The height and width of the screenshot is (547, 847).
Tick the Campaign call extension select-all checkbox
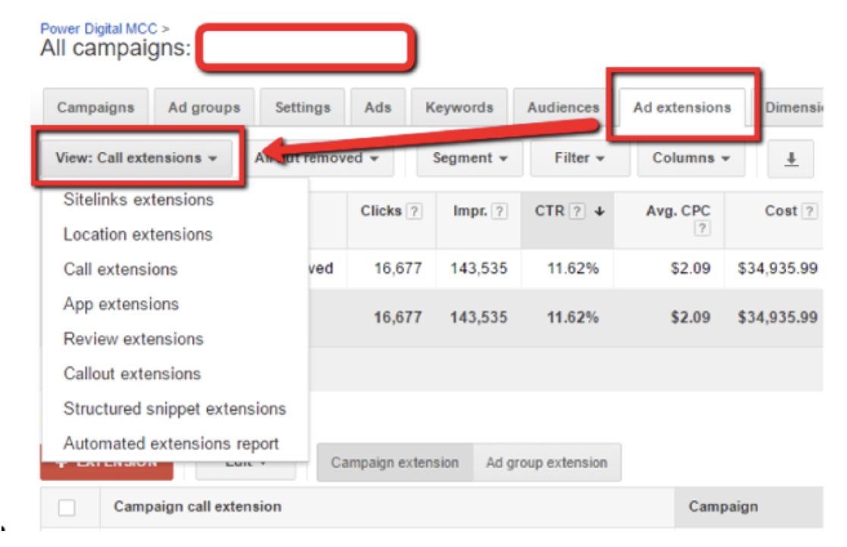[x=67, y=508]
